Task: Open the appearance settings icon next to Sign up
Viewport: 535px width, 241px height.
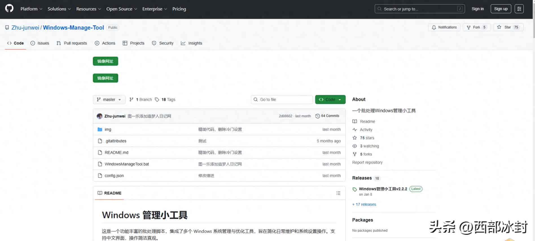Action: pyautogui.click(x=519, y=9)
